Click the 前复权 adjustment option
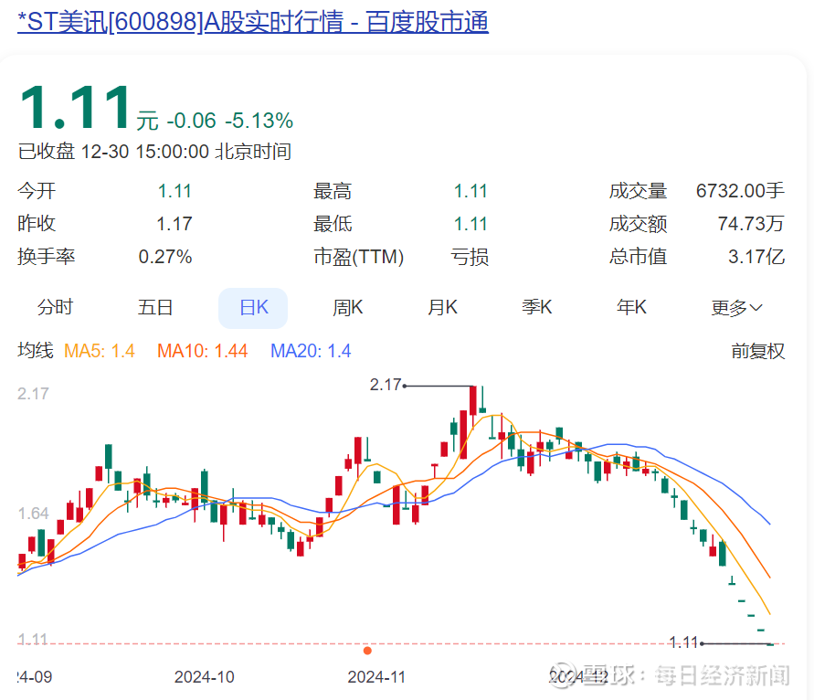 tap(758, 351)
